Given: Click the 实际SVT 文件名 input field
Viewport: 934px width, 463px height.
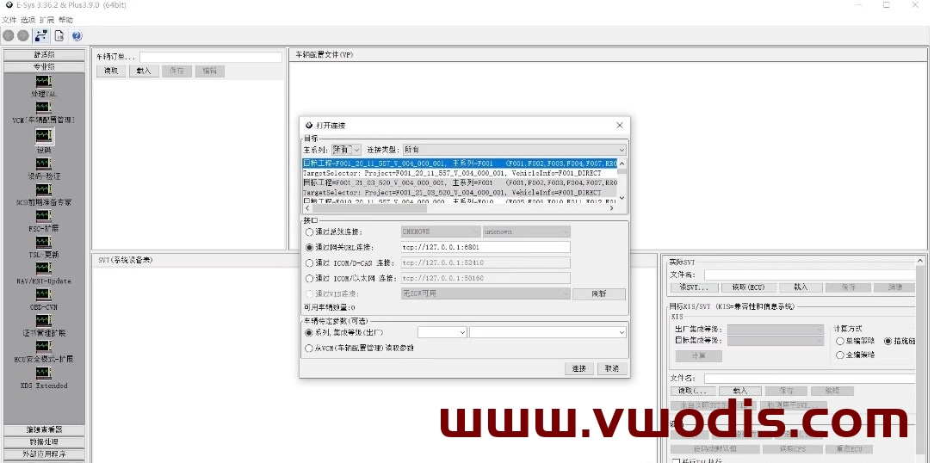Looking at the screenshot, I should tap(810, 275).
